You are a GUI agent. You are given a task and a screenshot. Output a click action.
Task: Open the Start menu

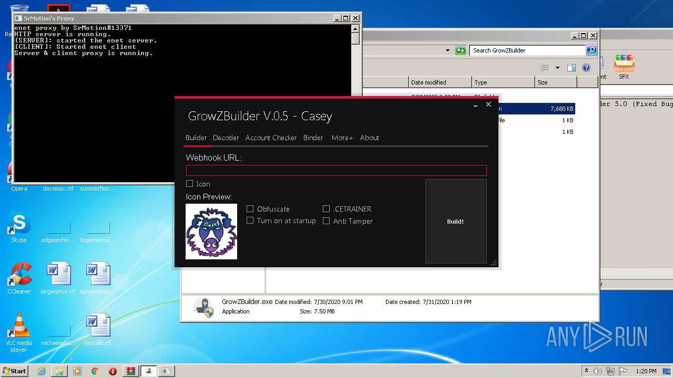point(14,371)
